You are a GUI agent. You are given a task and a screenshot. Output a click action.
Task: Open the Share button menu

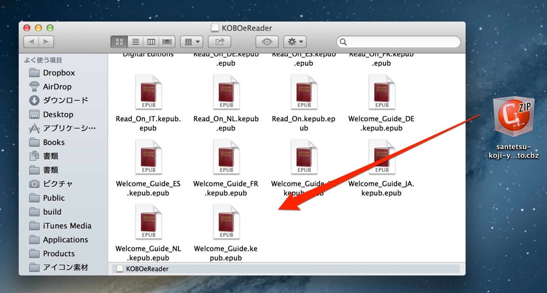[219, 42]
